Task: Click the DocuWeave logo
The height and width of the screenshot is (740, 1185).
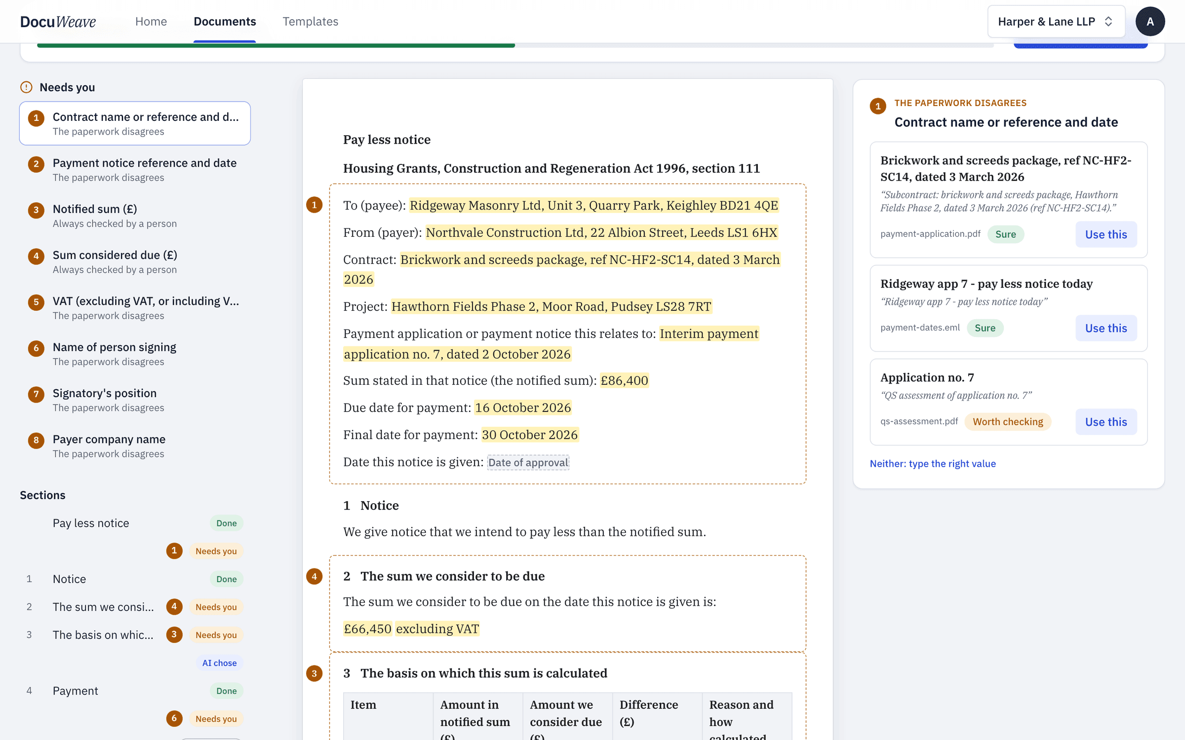Action: tap(58, 21)
